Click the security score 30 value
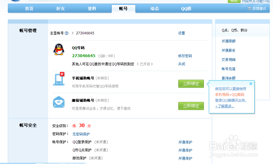The image size is (273, 164). tap(82, 125)
